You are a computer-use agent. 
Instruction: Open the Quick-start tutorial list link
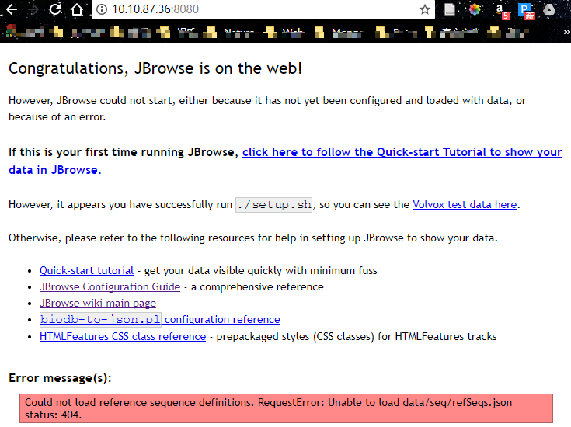[x=87, y=270]
